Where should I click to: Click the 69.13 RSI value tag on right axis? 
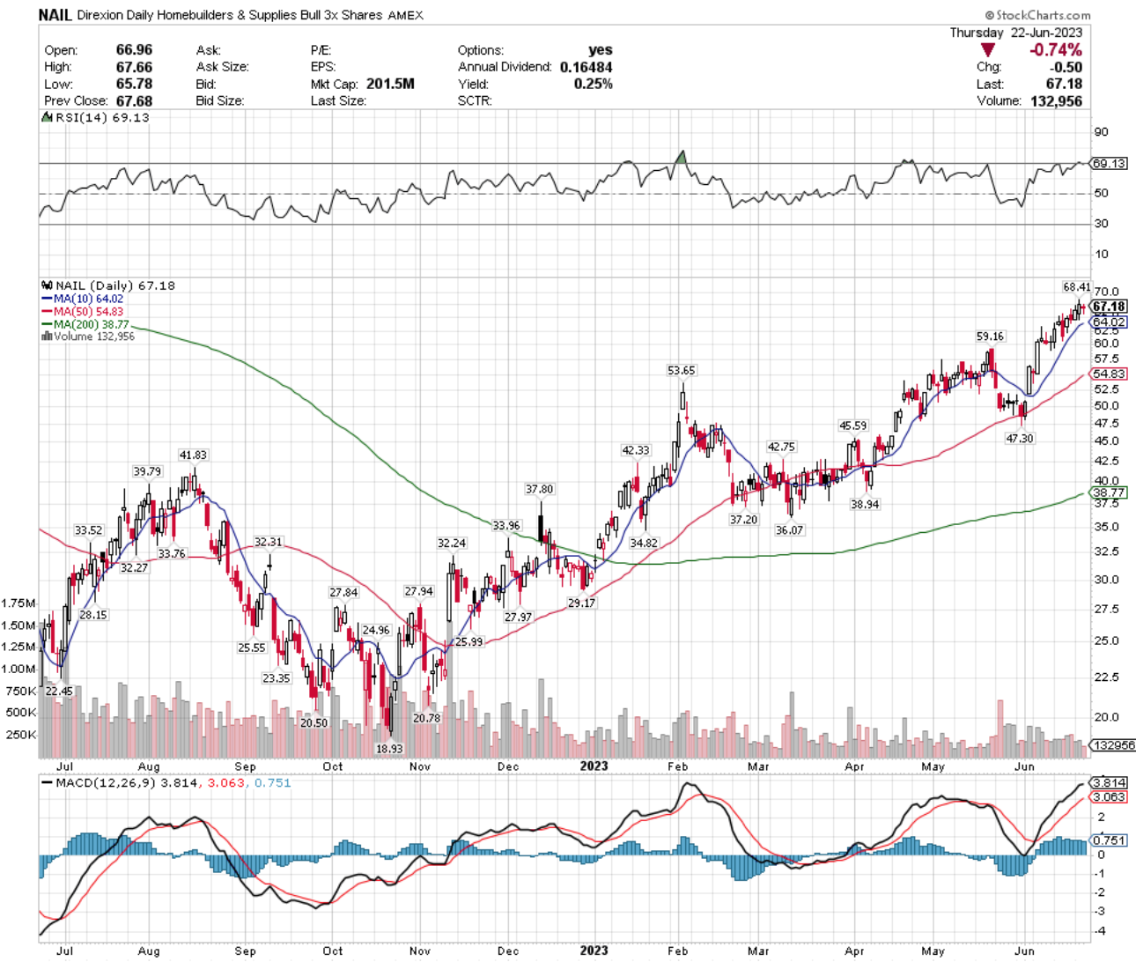coord(1109,163)
